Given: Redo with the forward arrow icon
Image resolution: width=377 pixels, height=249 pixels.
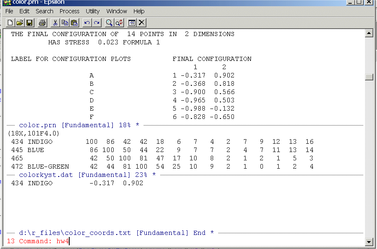Looking at the screenshot, I should pos(96,22).
